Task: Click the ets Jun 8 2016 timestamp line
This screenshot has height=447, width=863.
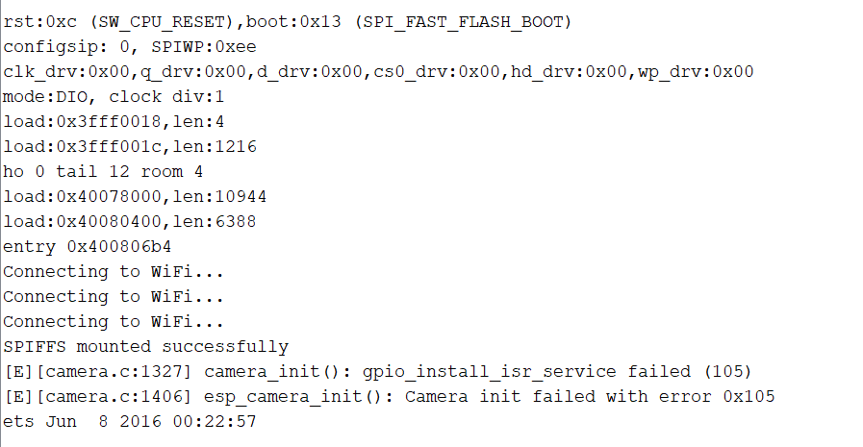Action: pyautogui.click(x=130, y=422)
